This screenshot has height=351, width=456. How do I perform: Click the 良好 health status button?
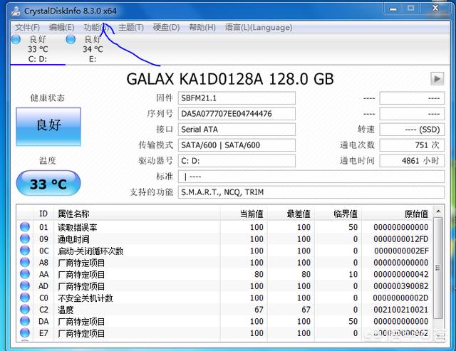tap(48, 125)
